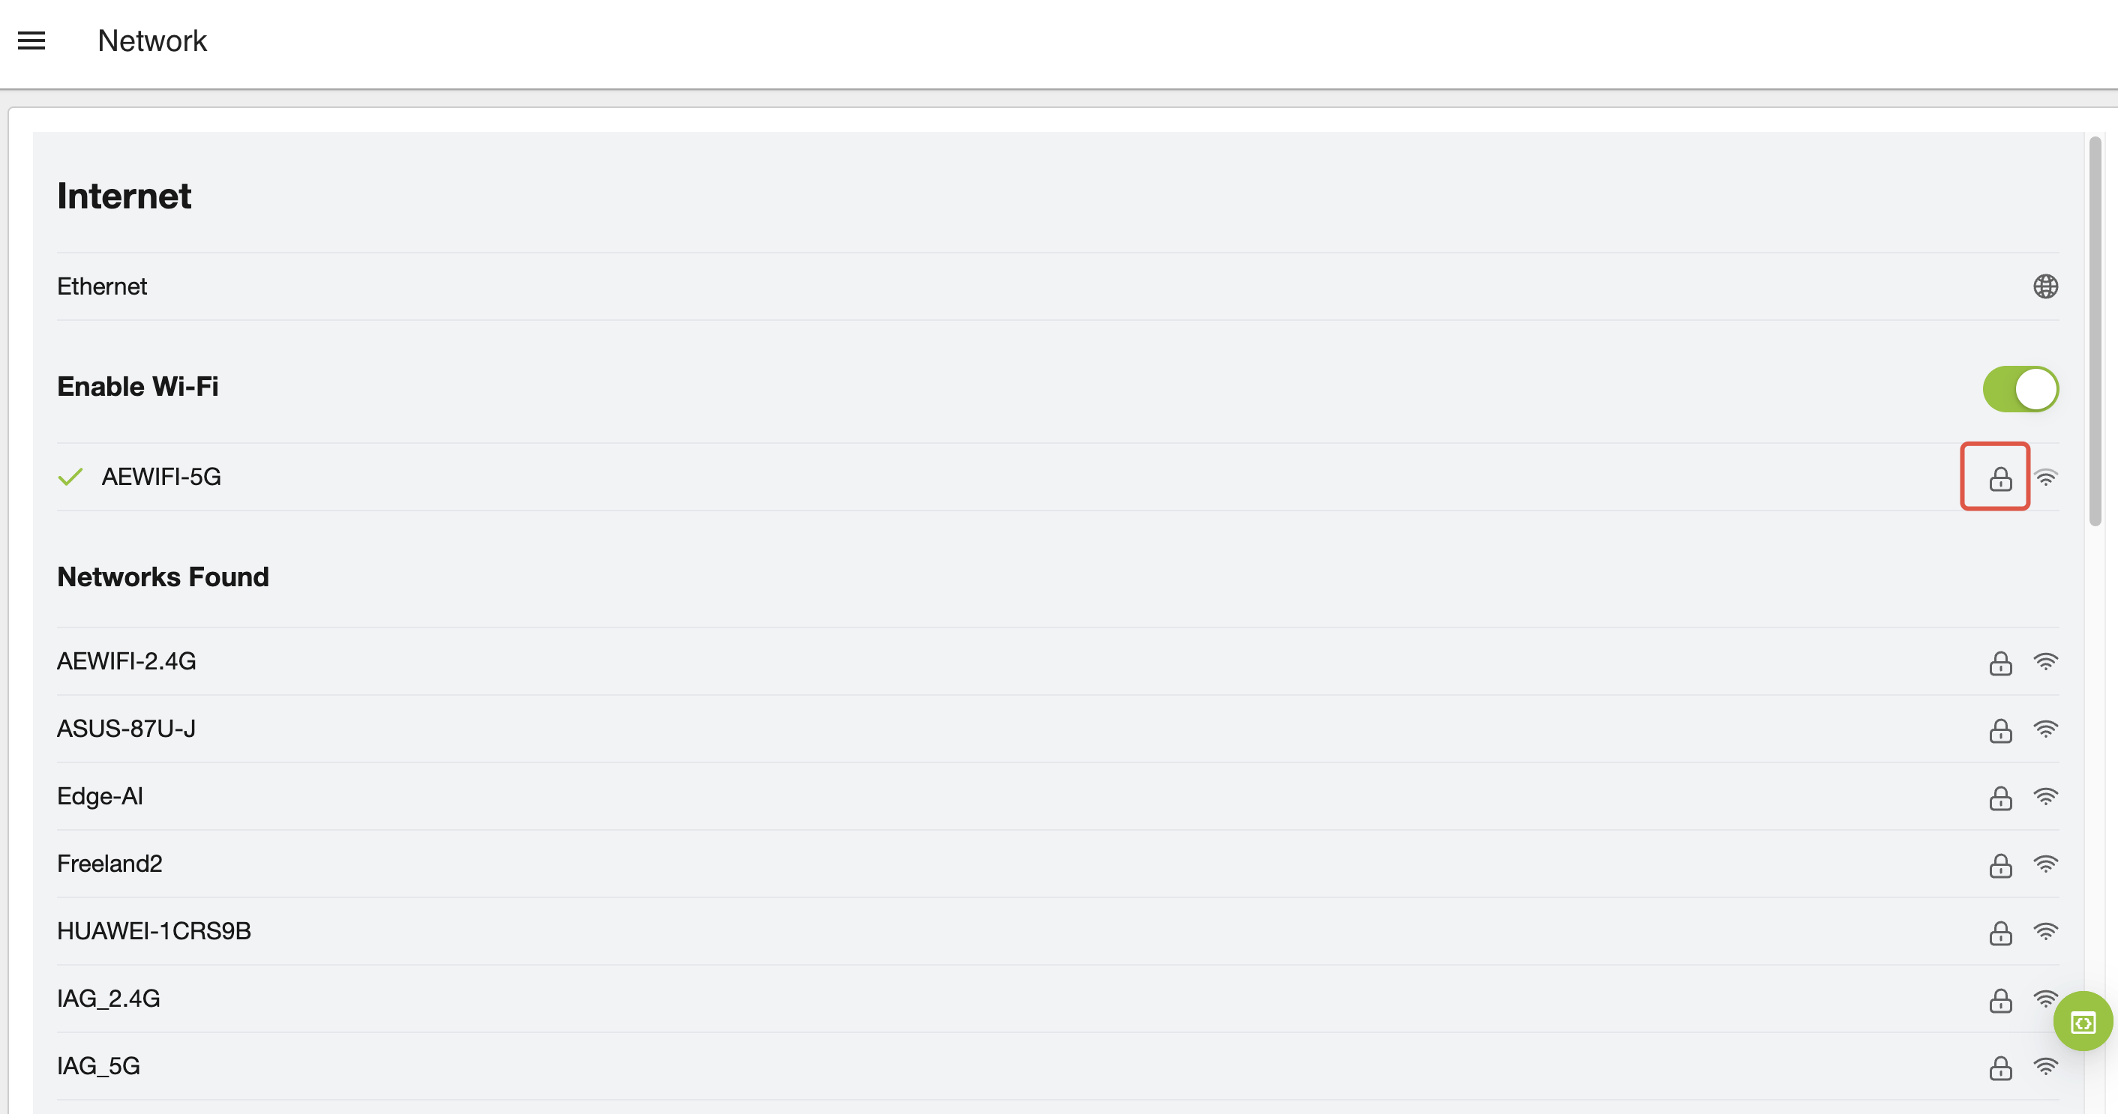The width and height of the screenshot is (2118, 1114).
Task: Connect to IAG_2.4G network
Action: click(x=1057, y=998)
